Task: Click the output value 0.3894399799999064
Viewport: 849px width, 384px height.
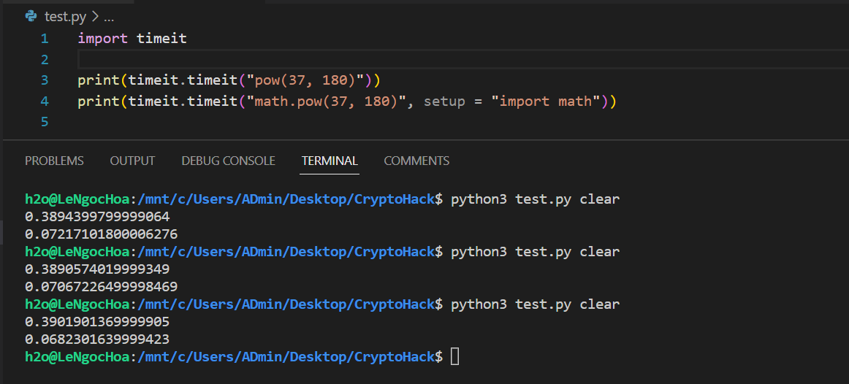Action: tap(97, 217)
